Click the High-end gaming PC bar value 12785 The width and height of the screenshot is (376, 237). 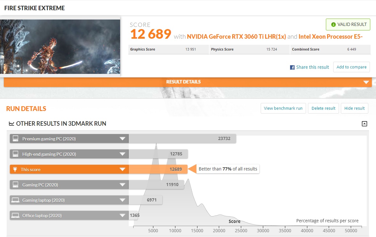click(176, 154)
